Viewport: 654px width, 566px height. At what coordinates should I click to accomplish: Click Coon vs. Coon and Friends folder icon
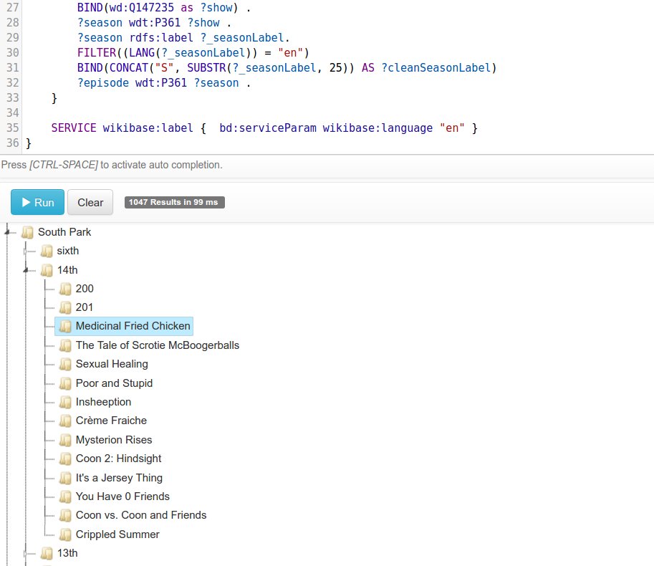click(x=65, y=516)
